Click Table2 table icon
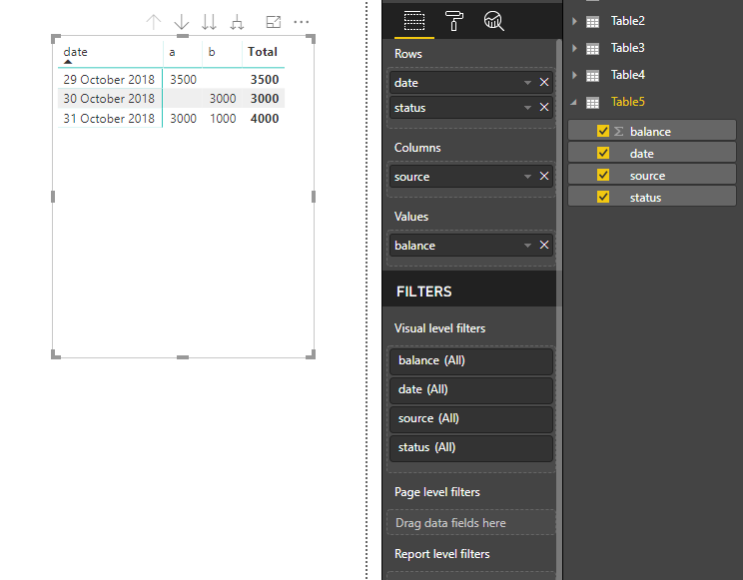The image size is (743, 580). (592, 22)
